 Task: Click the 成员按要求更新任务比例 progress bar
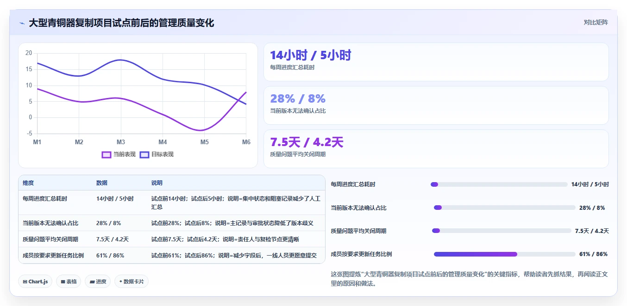click(504, 254)
